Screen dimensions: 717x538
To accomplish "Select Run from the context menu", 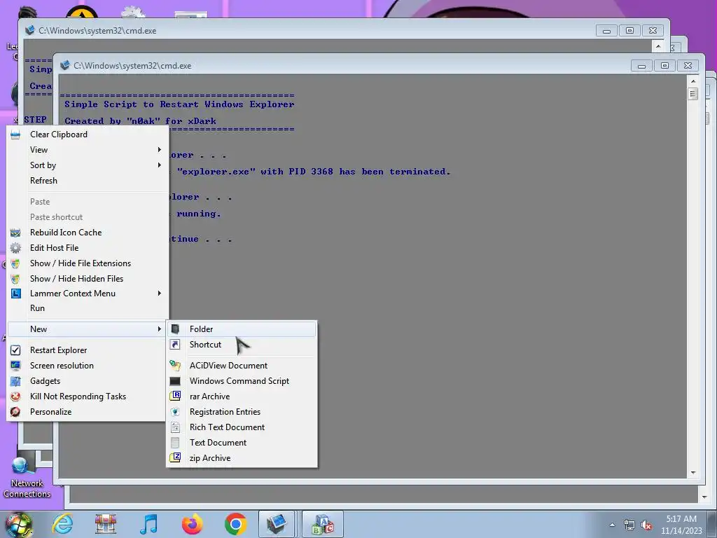I will pyautogui.click(x=87, y=308).
